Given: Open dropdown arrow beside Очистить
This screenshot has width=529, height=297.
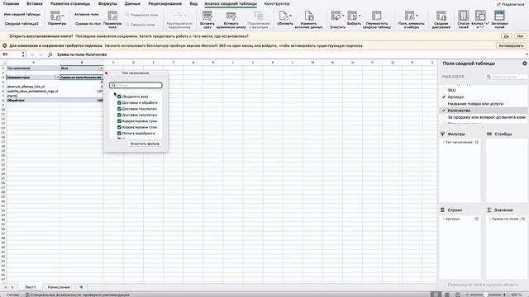Looking at the screenshot, I should pyautogui.click(x=343, y=16).
